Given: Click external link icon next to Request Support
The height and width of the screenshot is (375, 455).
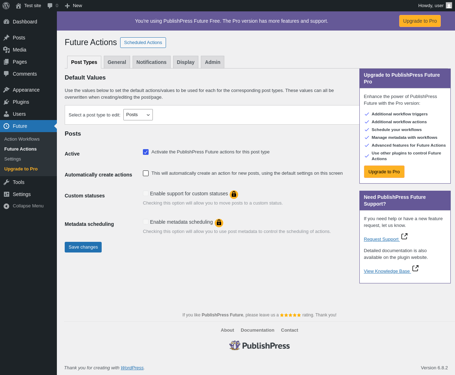Looking at the screenshot, I should [404, 237].
